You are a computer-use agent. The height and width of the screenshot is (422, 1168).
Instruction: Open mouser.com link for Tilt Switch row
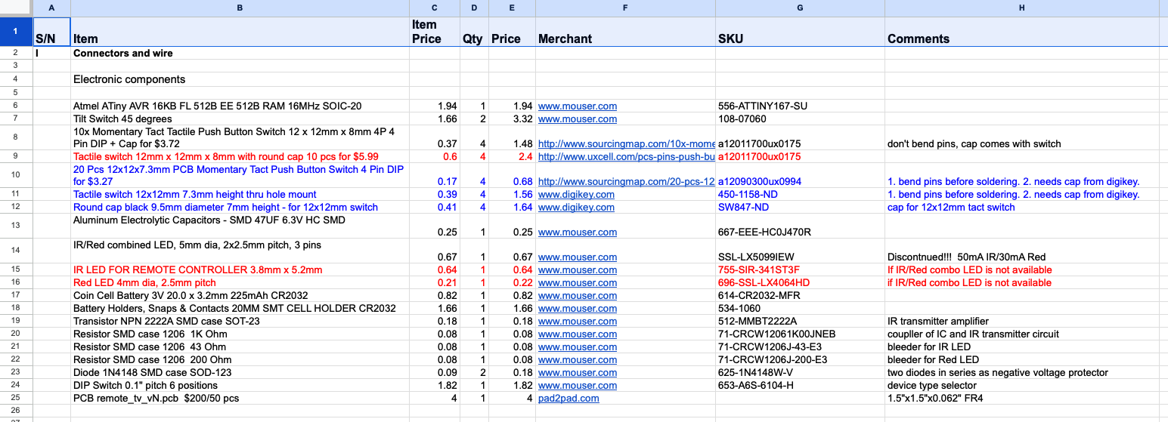click(578, 119)
